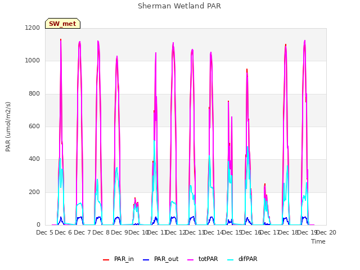Click the SW_met annotation label
Screen dimensions: 360x270
[62, 24]
